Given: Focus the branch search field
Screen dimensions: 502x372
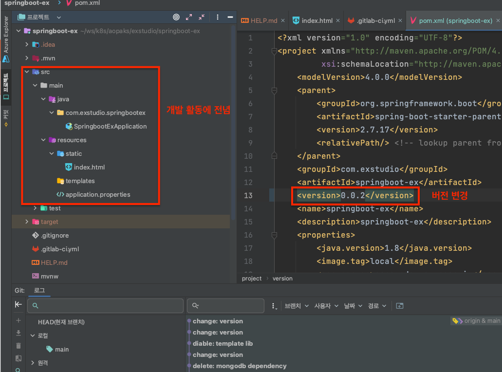Looking at the screenshot, I should pyautogui.click(x=105, y=306).
